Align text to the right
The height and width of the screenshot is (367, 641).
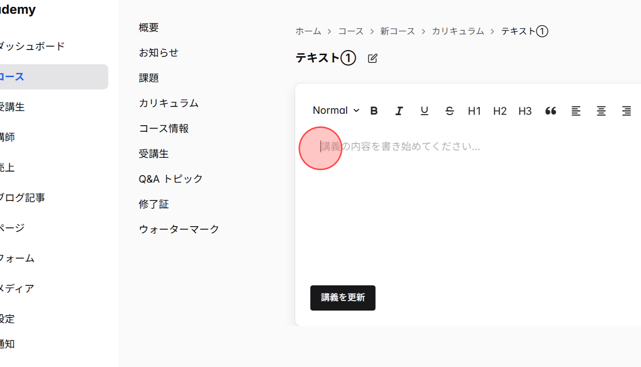[626, 111]
